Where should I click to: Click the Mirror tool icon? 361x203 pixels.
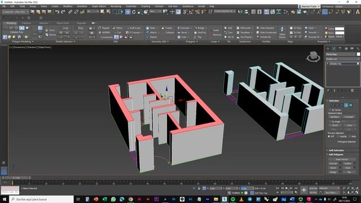coord(240,12)
